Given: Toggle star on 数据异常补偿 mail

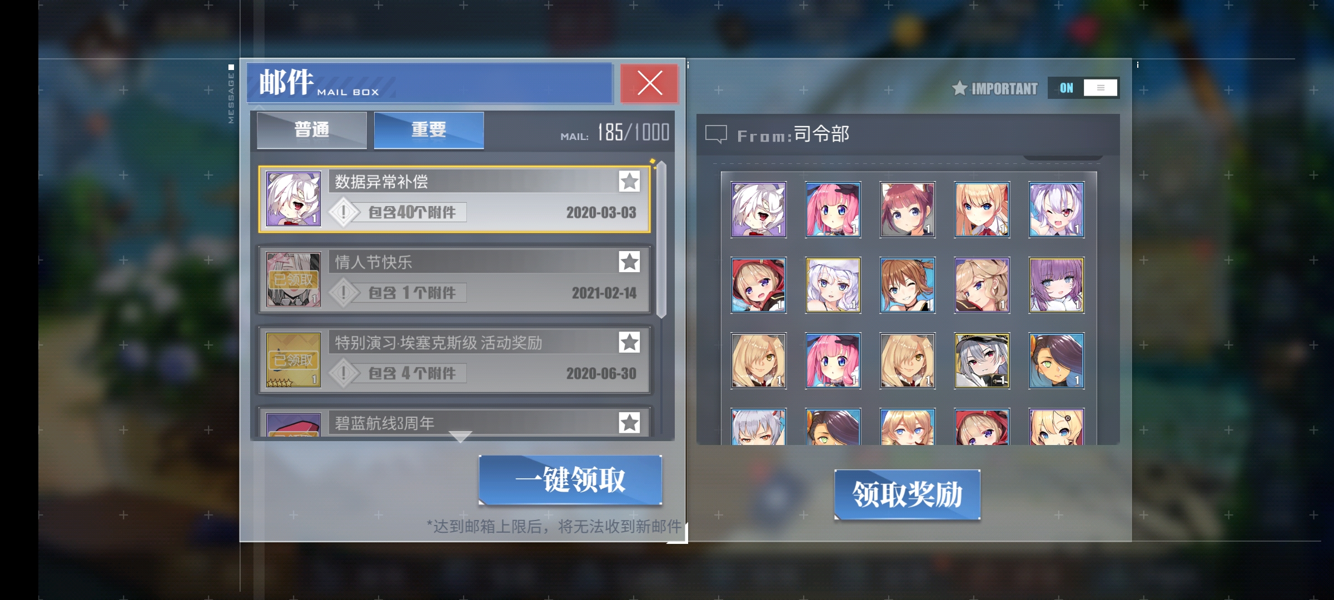Looking at the screenshot, I should tap(629, 181).
